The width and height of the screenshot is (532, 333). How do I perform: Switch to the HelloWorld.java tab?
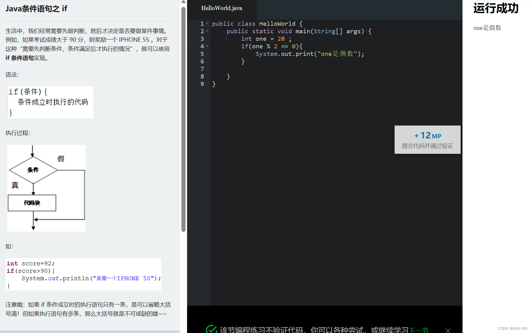click(222, 8)
